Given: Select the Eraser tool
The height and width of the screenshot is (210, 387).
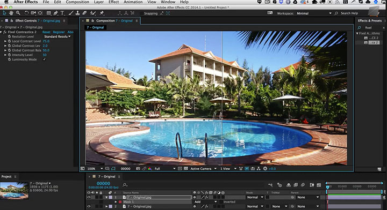Looking at the screenshot, I should [x=84, y=13].
